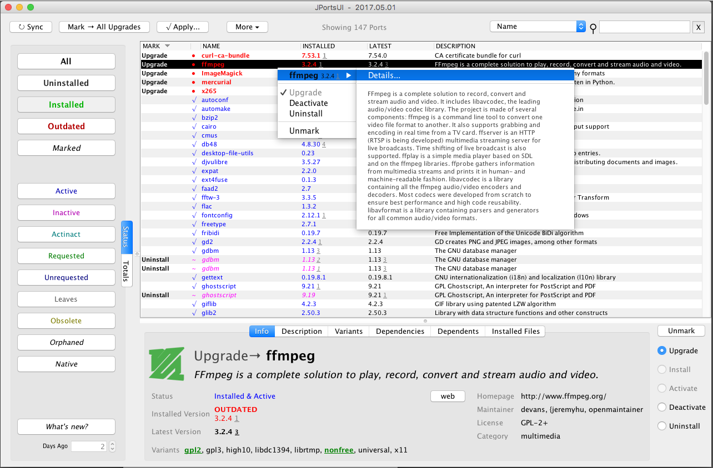
Task: Click the What's new? button
Action: [x=66, y=427]
